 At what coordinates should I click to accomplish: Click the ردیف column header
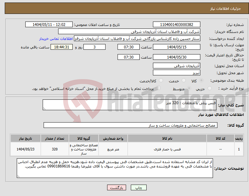pos(239,138)
